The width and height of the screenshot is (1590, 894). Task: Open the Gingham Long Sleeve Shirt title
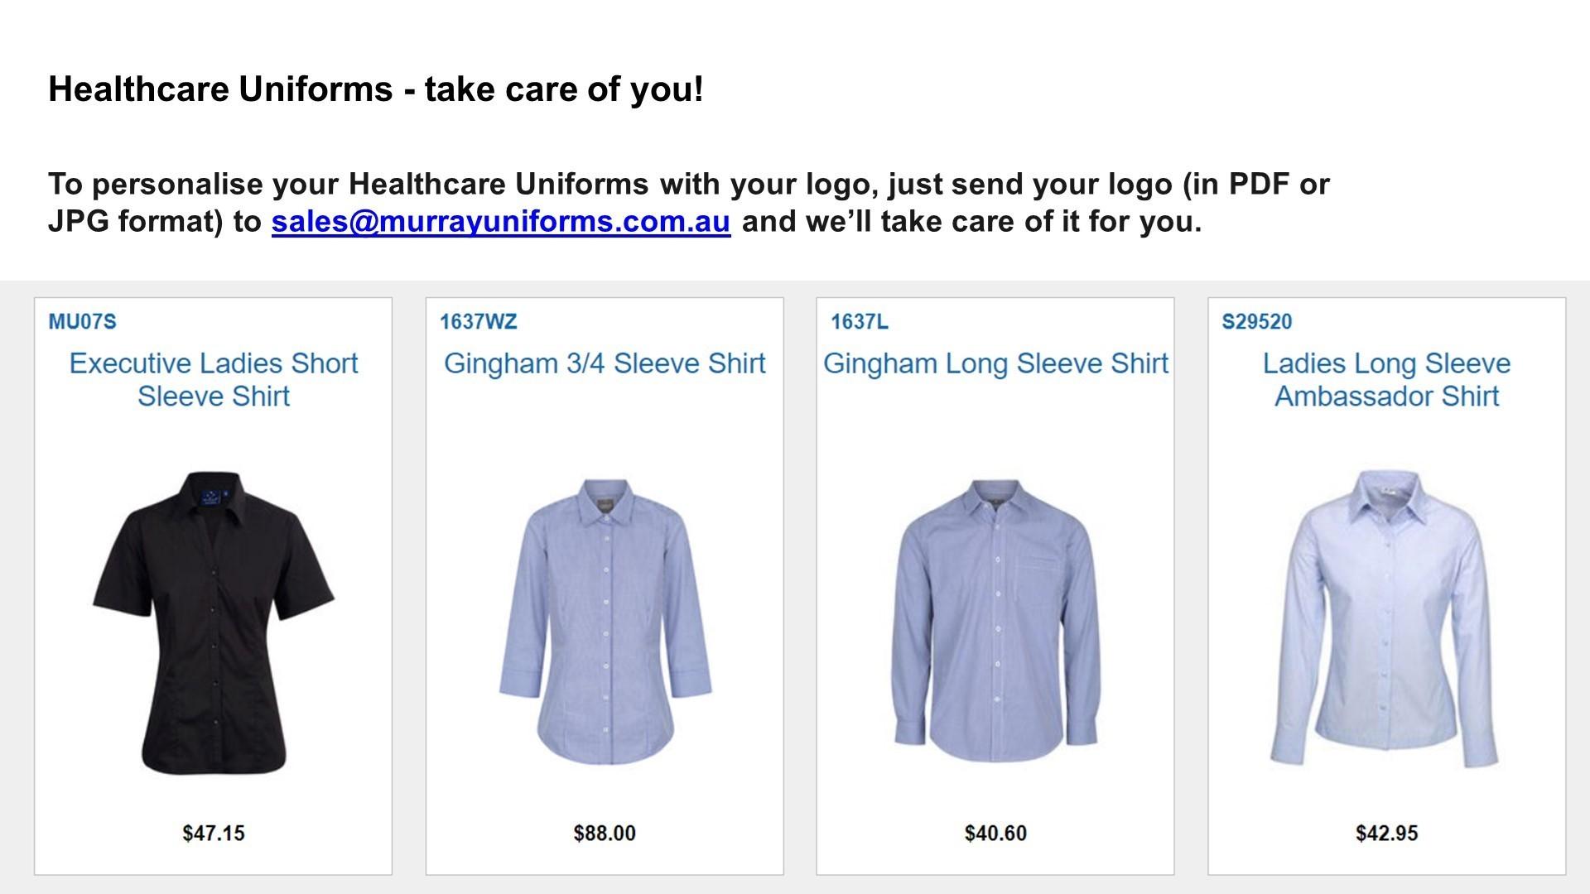[x=995, y=363]
